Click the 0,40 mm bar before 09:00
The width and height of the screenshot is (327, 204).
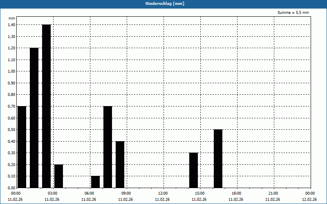coord(120,164)
